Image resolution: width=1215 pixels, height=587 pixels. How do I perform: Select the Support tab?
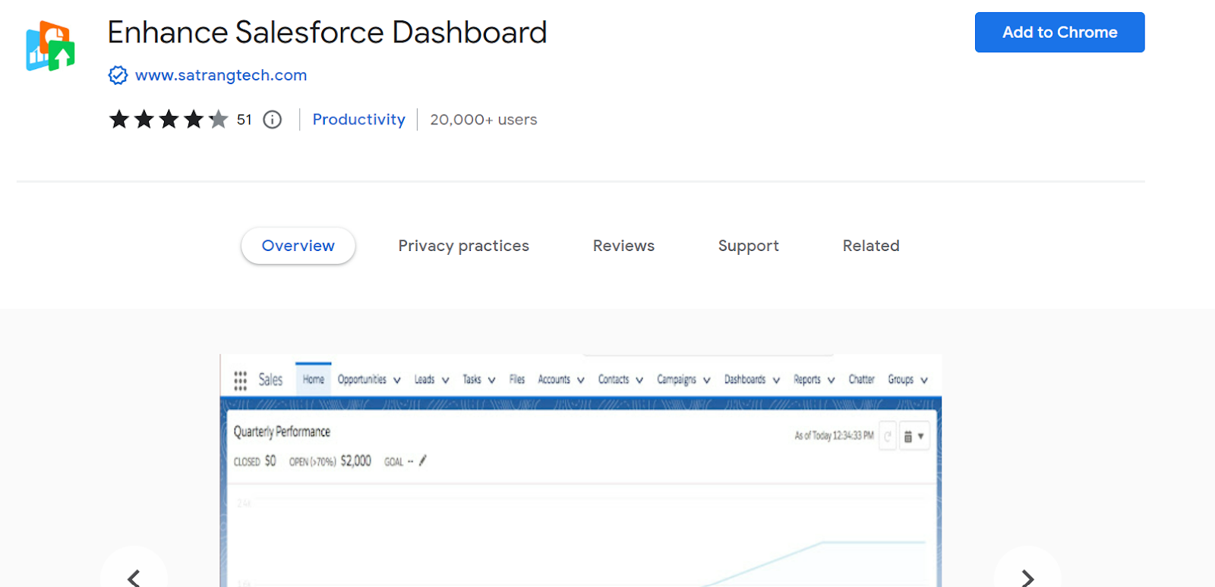coord(749,246)
